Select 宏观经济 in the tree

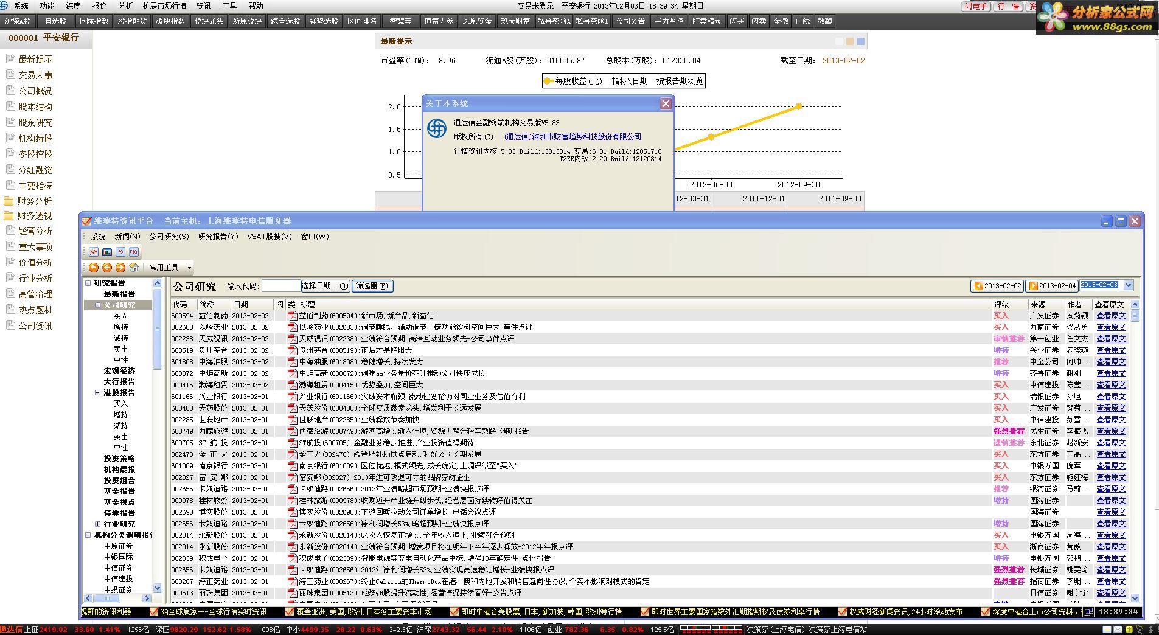[x=119, y=371]
